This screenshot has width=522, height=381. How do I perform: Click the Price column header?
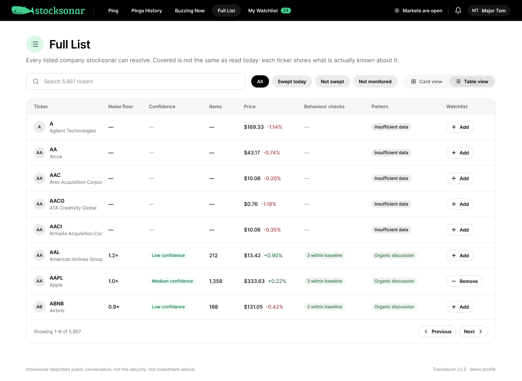coord(250,106)
